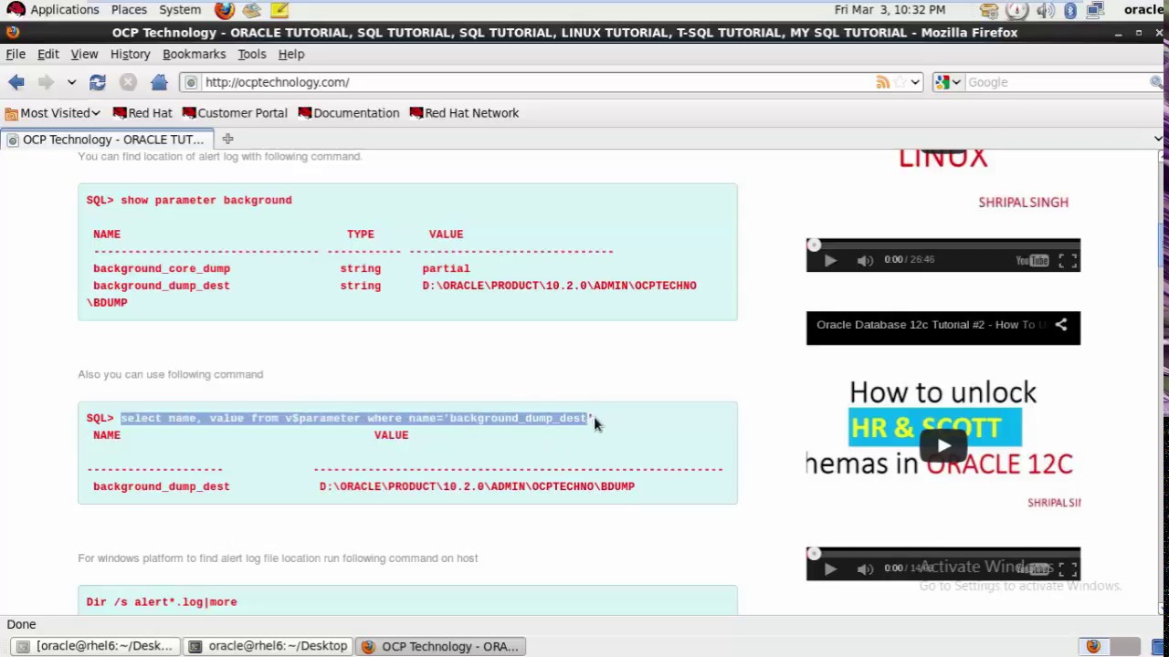
Task: Open the Places menu in the top panel
Action: (x=129, y=9)
